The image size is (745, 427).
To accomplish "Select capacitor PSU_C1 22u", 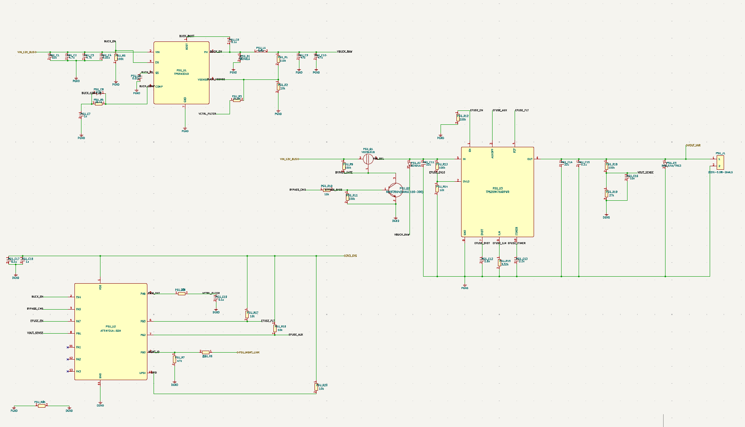I will (50, 56).
